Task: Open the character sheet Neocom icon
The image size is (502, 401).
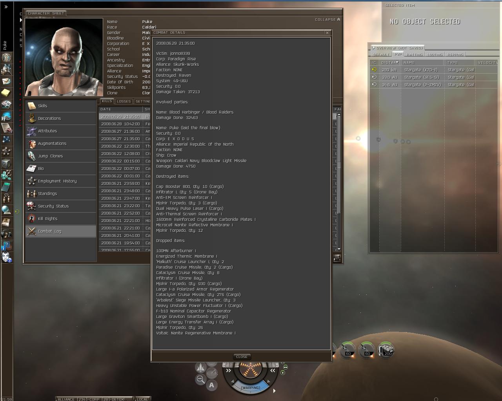Action: click(6, 58)
